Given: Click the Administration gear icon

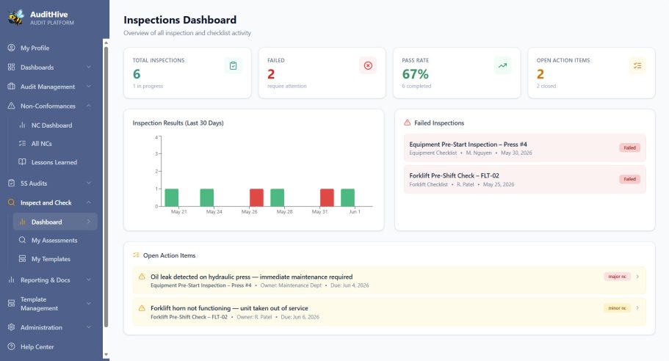Looking at the screenshot, I should (x=12, y=327).
